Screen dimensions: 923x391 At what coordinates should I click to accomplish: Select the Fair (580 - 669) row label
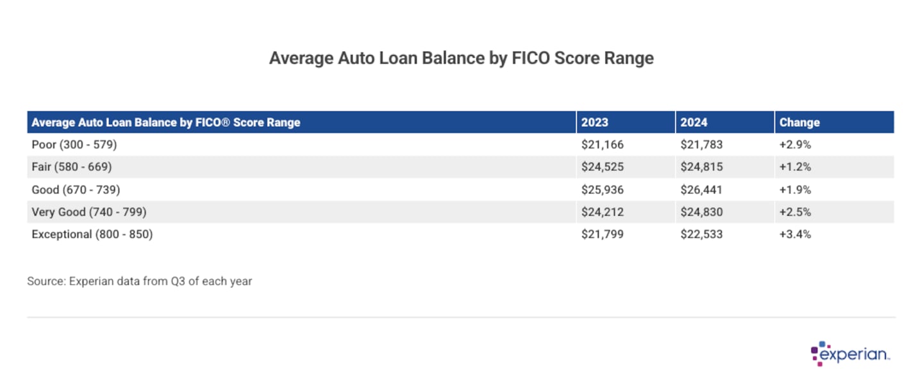pos(72,167)
